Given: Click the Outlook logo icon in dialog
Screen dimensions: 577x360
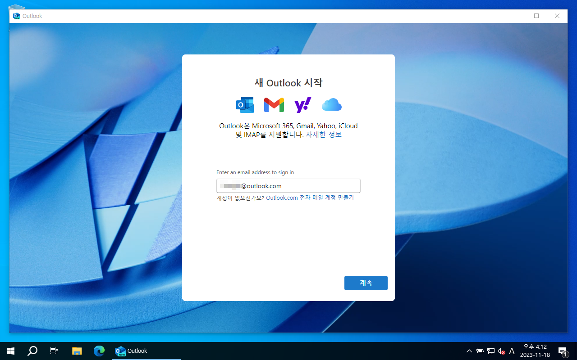Looking at the screenshot, I should pos(245,105).
